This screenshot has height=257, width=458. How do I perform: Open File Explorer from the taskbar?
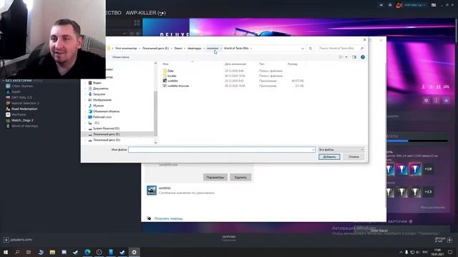click(52, 252)
